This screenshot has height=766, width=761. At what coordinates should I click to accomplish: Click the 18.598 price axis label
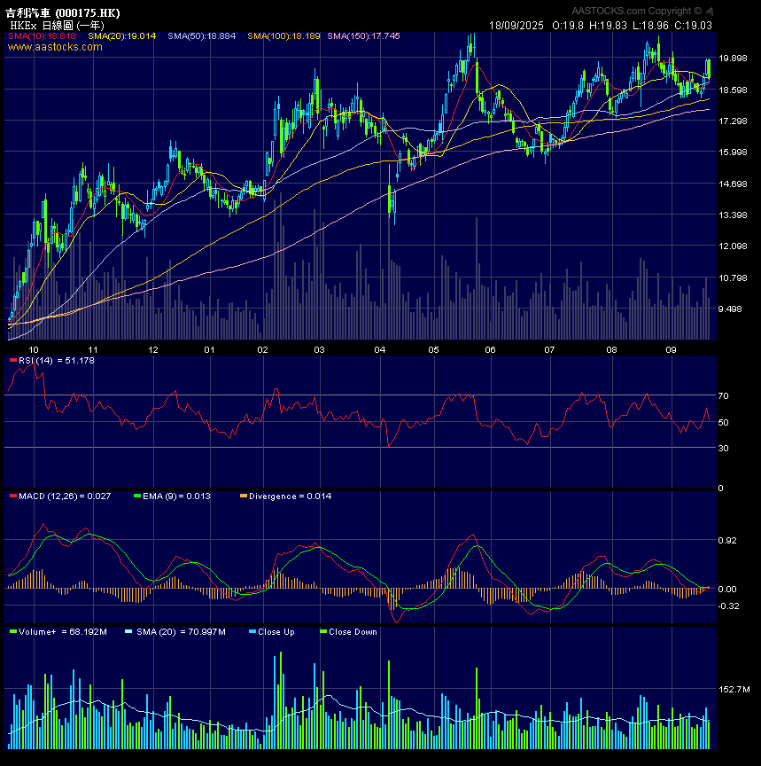(x=733, y=90)
